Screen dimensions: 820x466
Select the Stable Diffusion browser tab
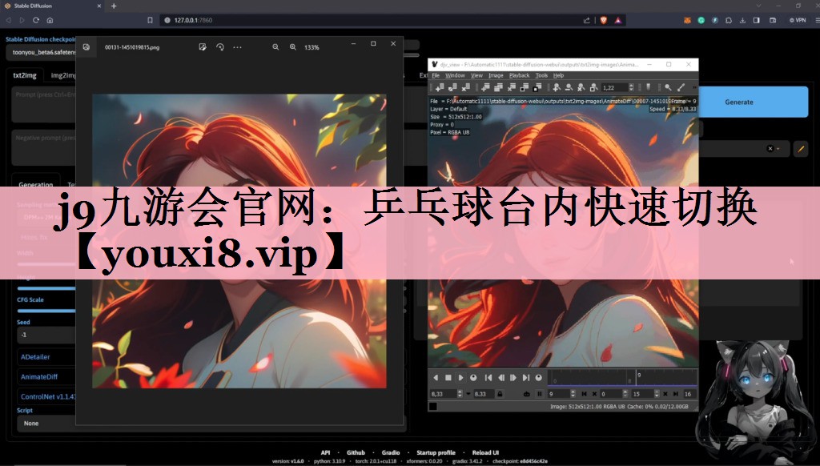(52, 6)
